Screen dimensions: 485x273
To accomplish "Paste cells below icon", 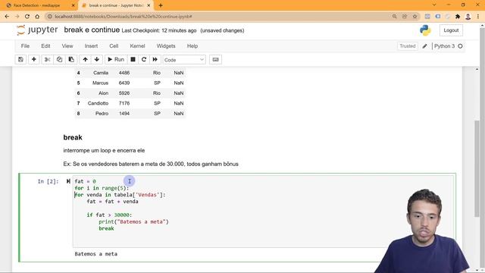I will 71,59.
